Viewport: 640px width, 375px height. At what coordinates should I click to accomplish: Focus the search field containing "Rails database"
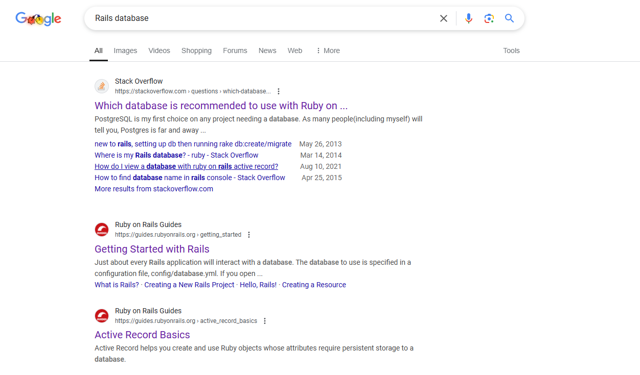click(x=263, y=18)
